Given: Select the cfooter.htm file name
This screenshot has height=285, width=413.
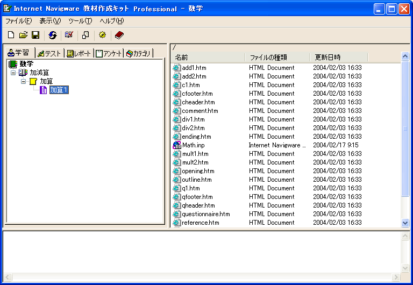Looking at the screenshot, I should tap(197, 94).
